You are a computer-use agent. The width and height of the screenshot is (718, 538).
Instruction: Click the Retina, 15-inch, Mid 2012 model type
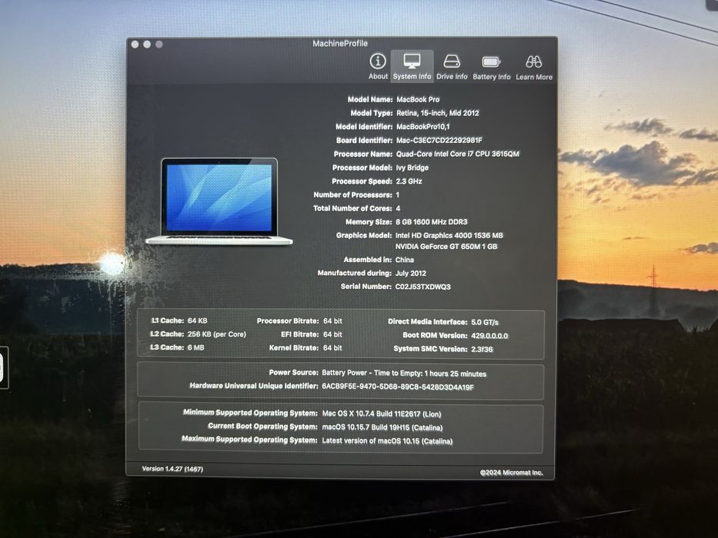pos(437,113)
